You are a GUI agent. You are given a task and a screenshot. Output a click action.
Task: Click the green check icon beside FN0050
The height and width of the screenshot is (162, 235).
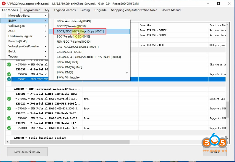[9, 74]
